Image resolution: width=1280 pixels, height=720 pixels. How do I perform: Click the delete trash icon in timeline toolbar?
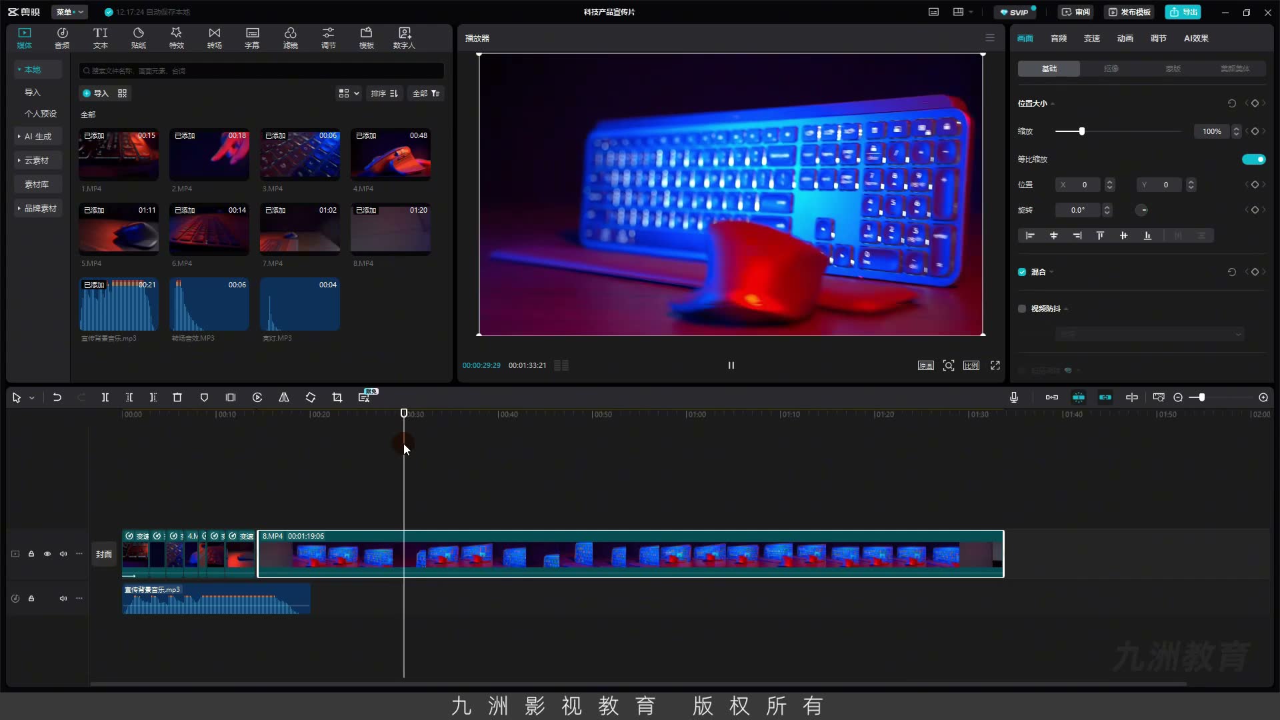tap(177, 397)
